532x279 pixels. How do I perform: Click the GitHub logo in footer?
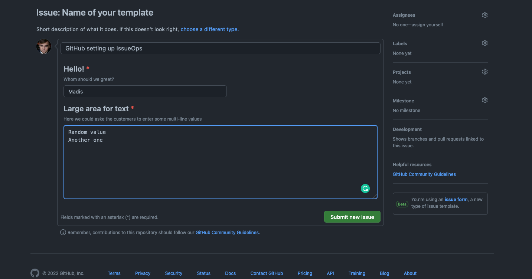click(35, 273)
